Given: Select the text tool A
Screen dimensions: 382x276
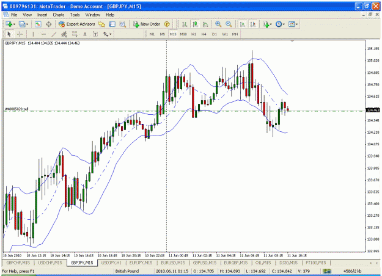Looking at the screenshot, I should point(85,34).
